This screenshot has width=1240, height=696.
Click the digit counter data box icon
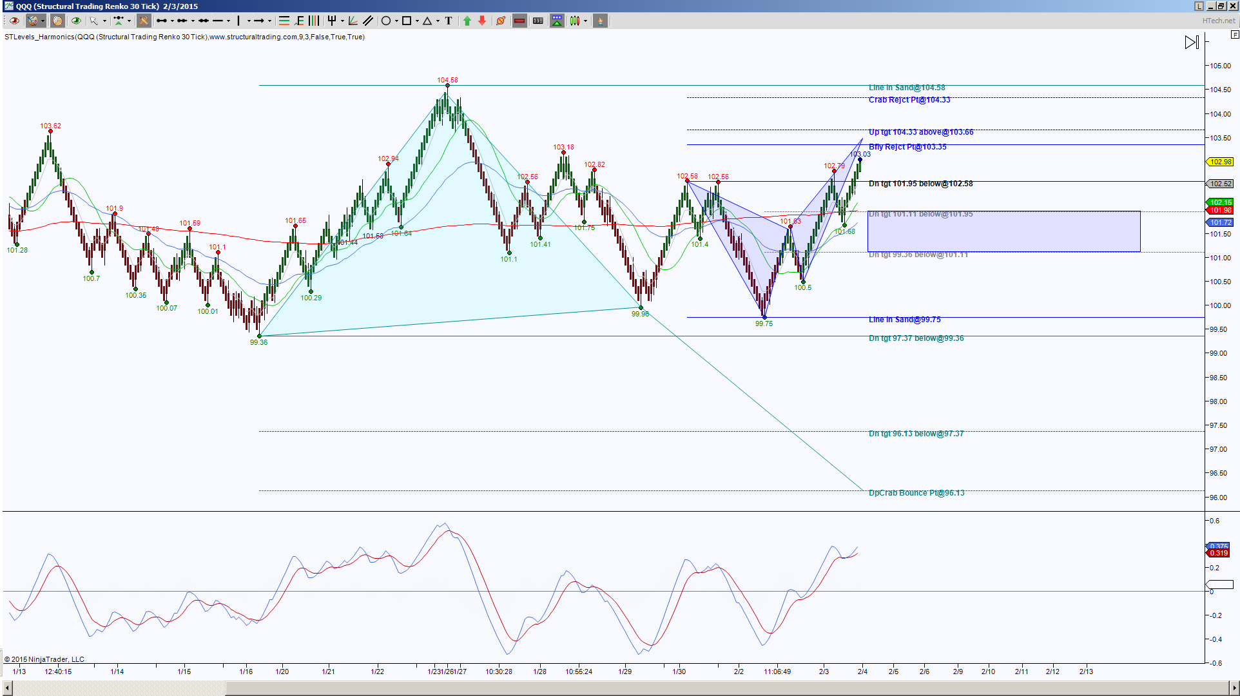[x=538, y=21]
